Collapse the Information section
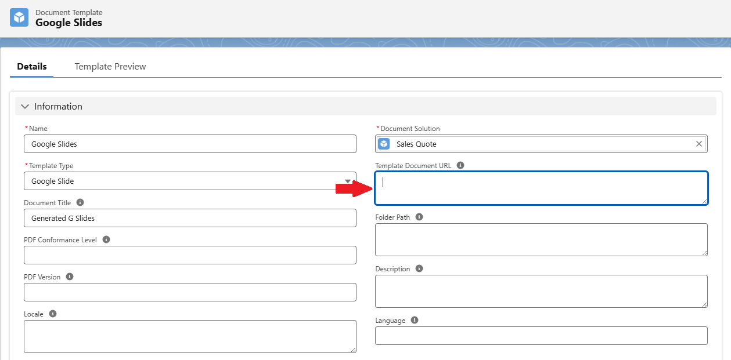This screenshot has width=731, height=360. tap(25, 107)
